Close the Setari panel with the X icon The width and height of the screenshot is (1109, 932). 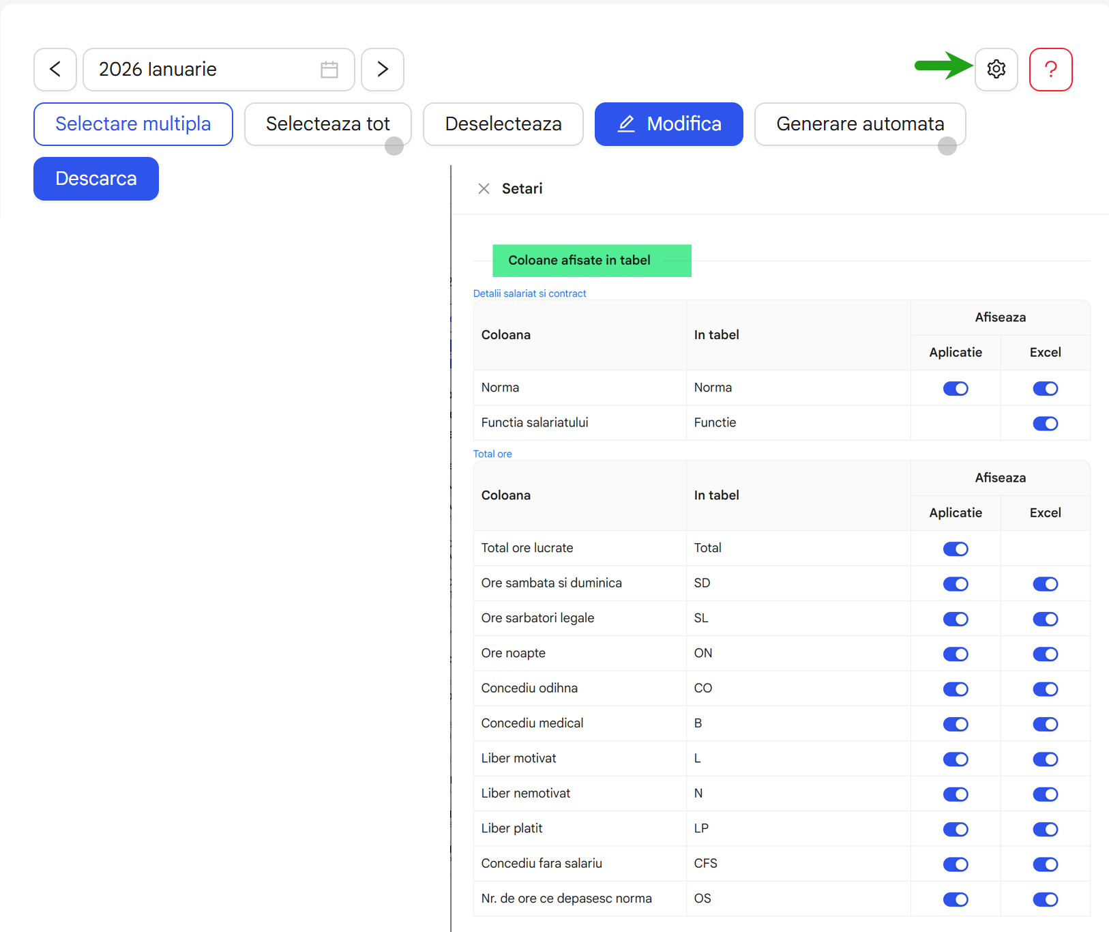coord(484,188)
